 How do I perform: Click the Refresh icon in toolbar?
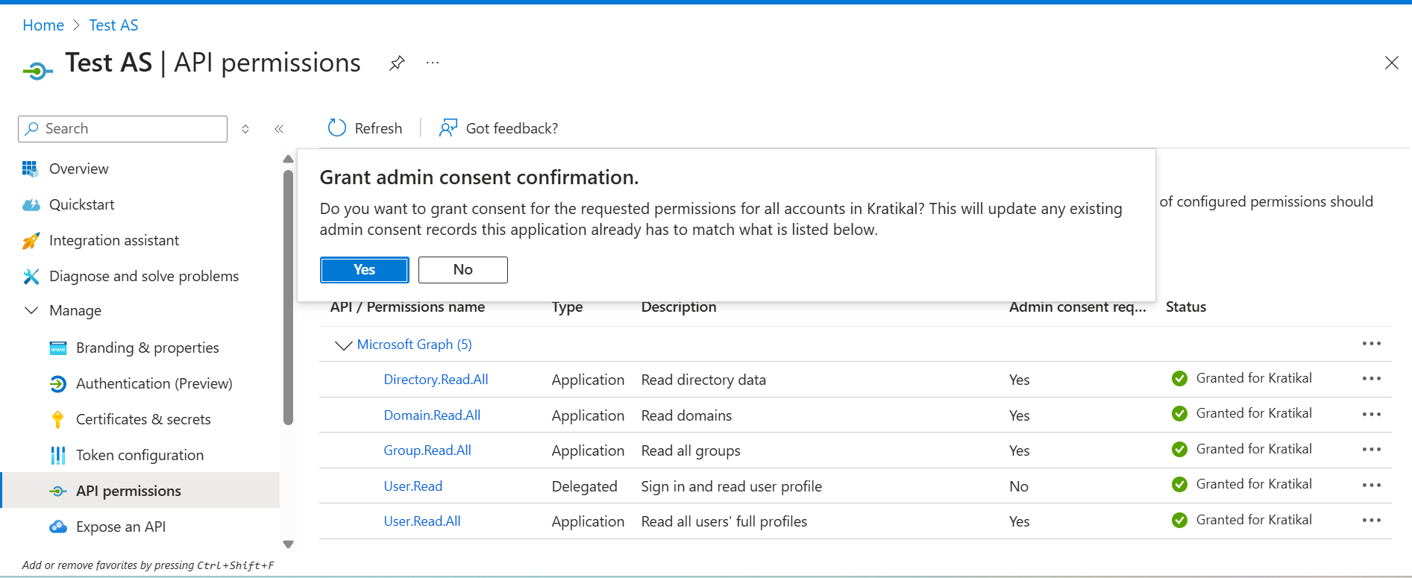click(x=337, y=128)
